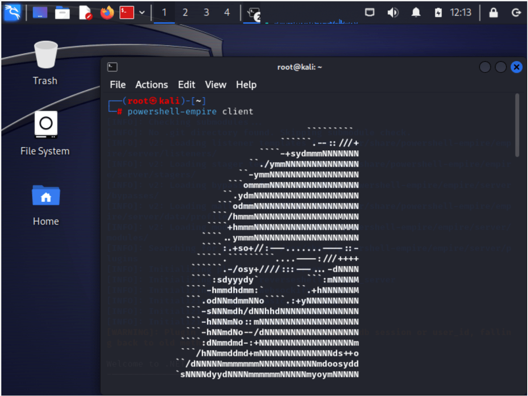Switch to workspace 2
The image size is (528, 396).
[x=185, y=13]
